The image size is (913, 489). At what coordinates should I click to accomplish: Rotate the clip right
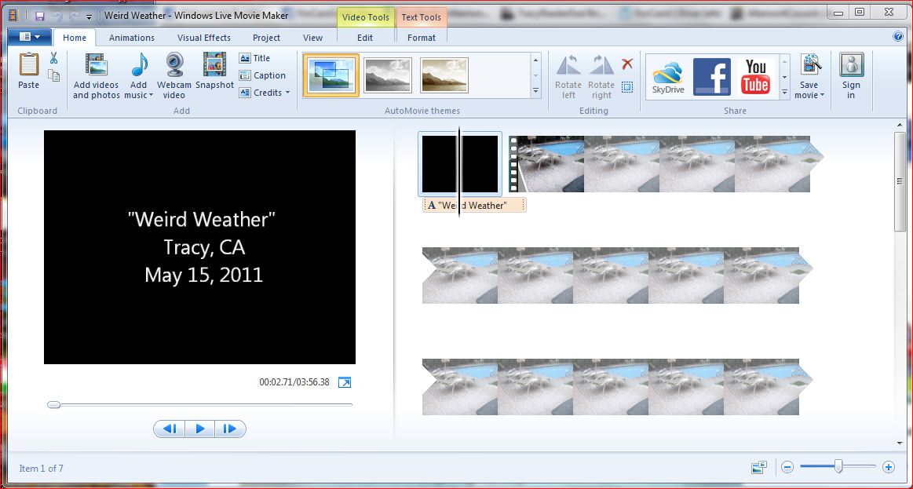(601, 75)
